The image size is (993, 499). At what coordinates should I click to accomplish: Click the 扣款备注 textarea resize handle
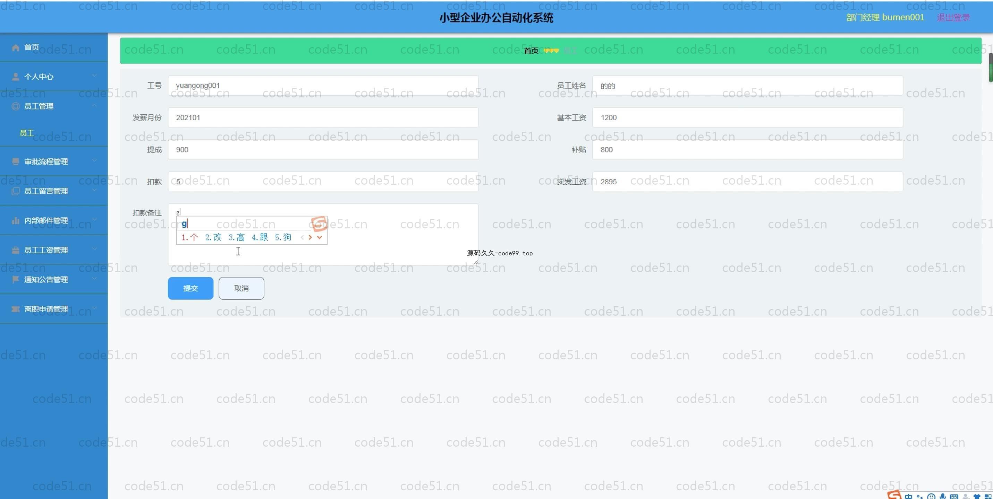click(x=476, y=263)
